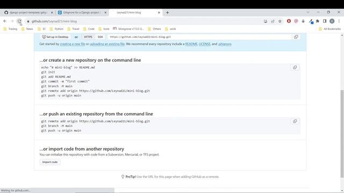Screen dimensions: 344x193
Task: Click the 'git add README.md' command line
Action: pos(56,77)
